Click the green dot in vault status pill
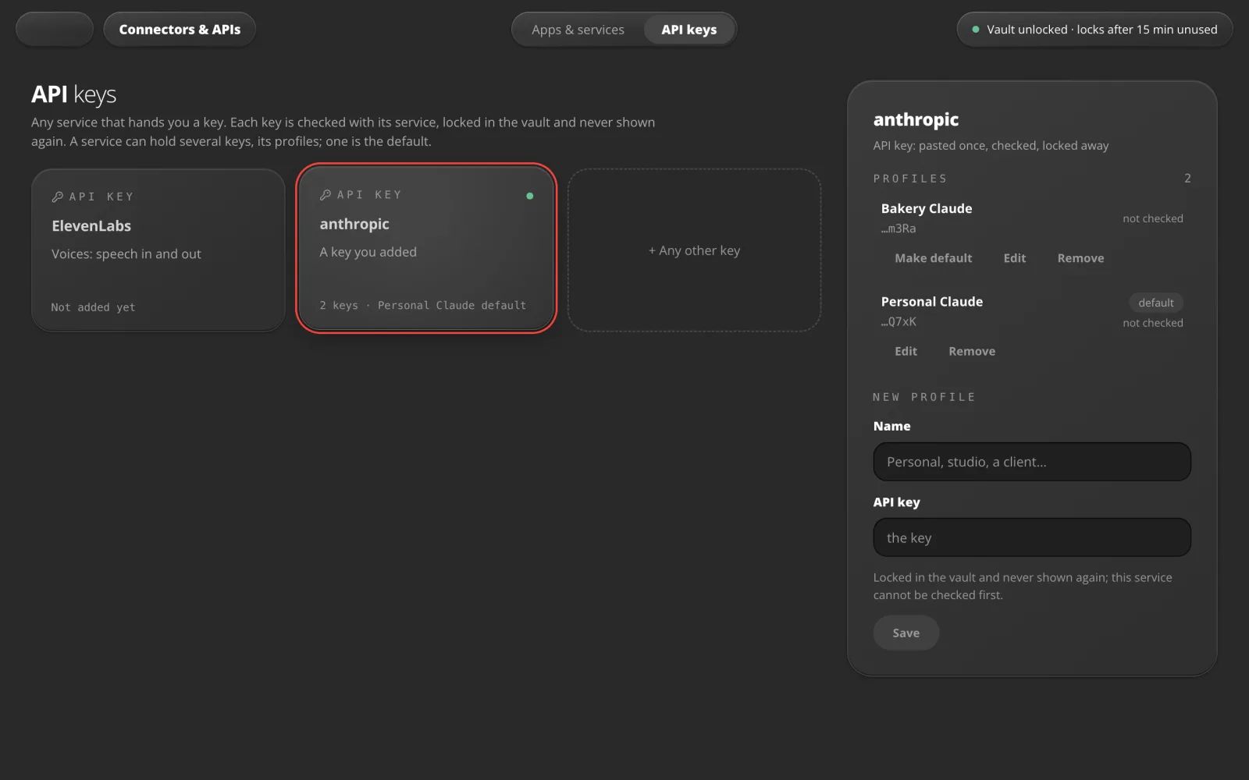Viewport: 1249px width, 780px height. click(976, 30)
